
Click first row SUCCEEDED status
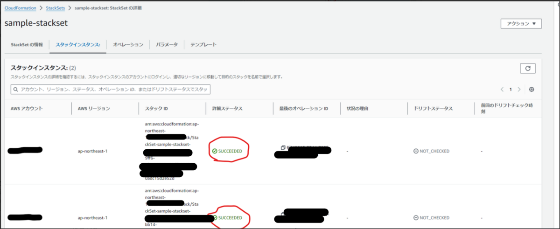click(x=227, y=151)
